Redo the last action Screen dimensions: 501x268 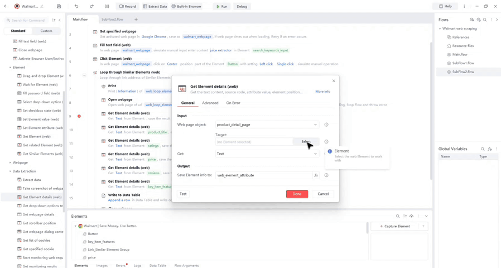[91, 6]
